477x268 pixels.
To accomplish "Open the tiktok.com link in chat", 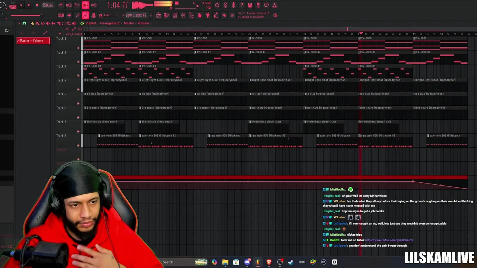I will pyautogui.click(x=389, y=240).
